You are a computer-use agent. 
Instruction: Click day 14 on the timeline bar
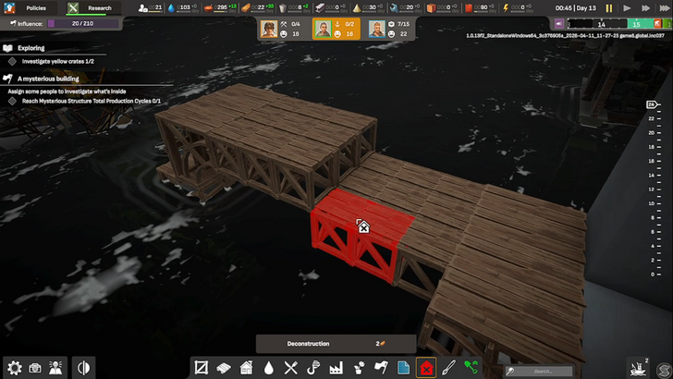pos(601,24)
